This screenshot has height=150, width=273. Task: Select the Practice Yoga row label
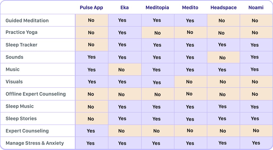pos(22,32)
